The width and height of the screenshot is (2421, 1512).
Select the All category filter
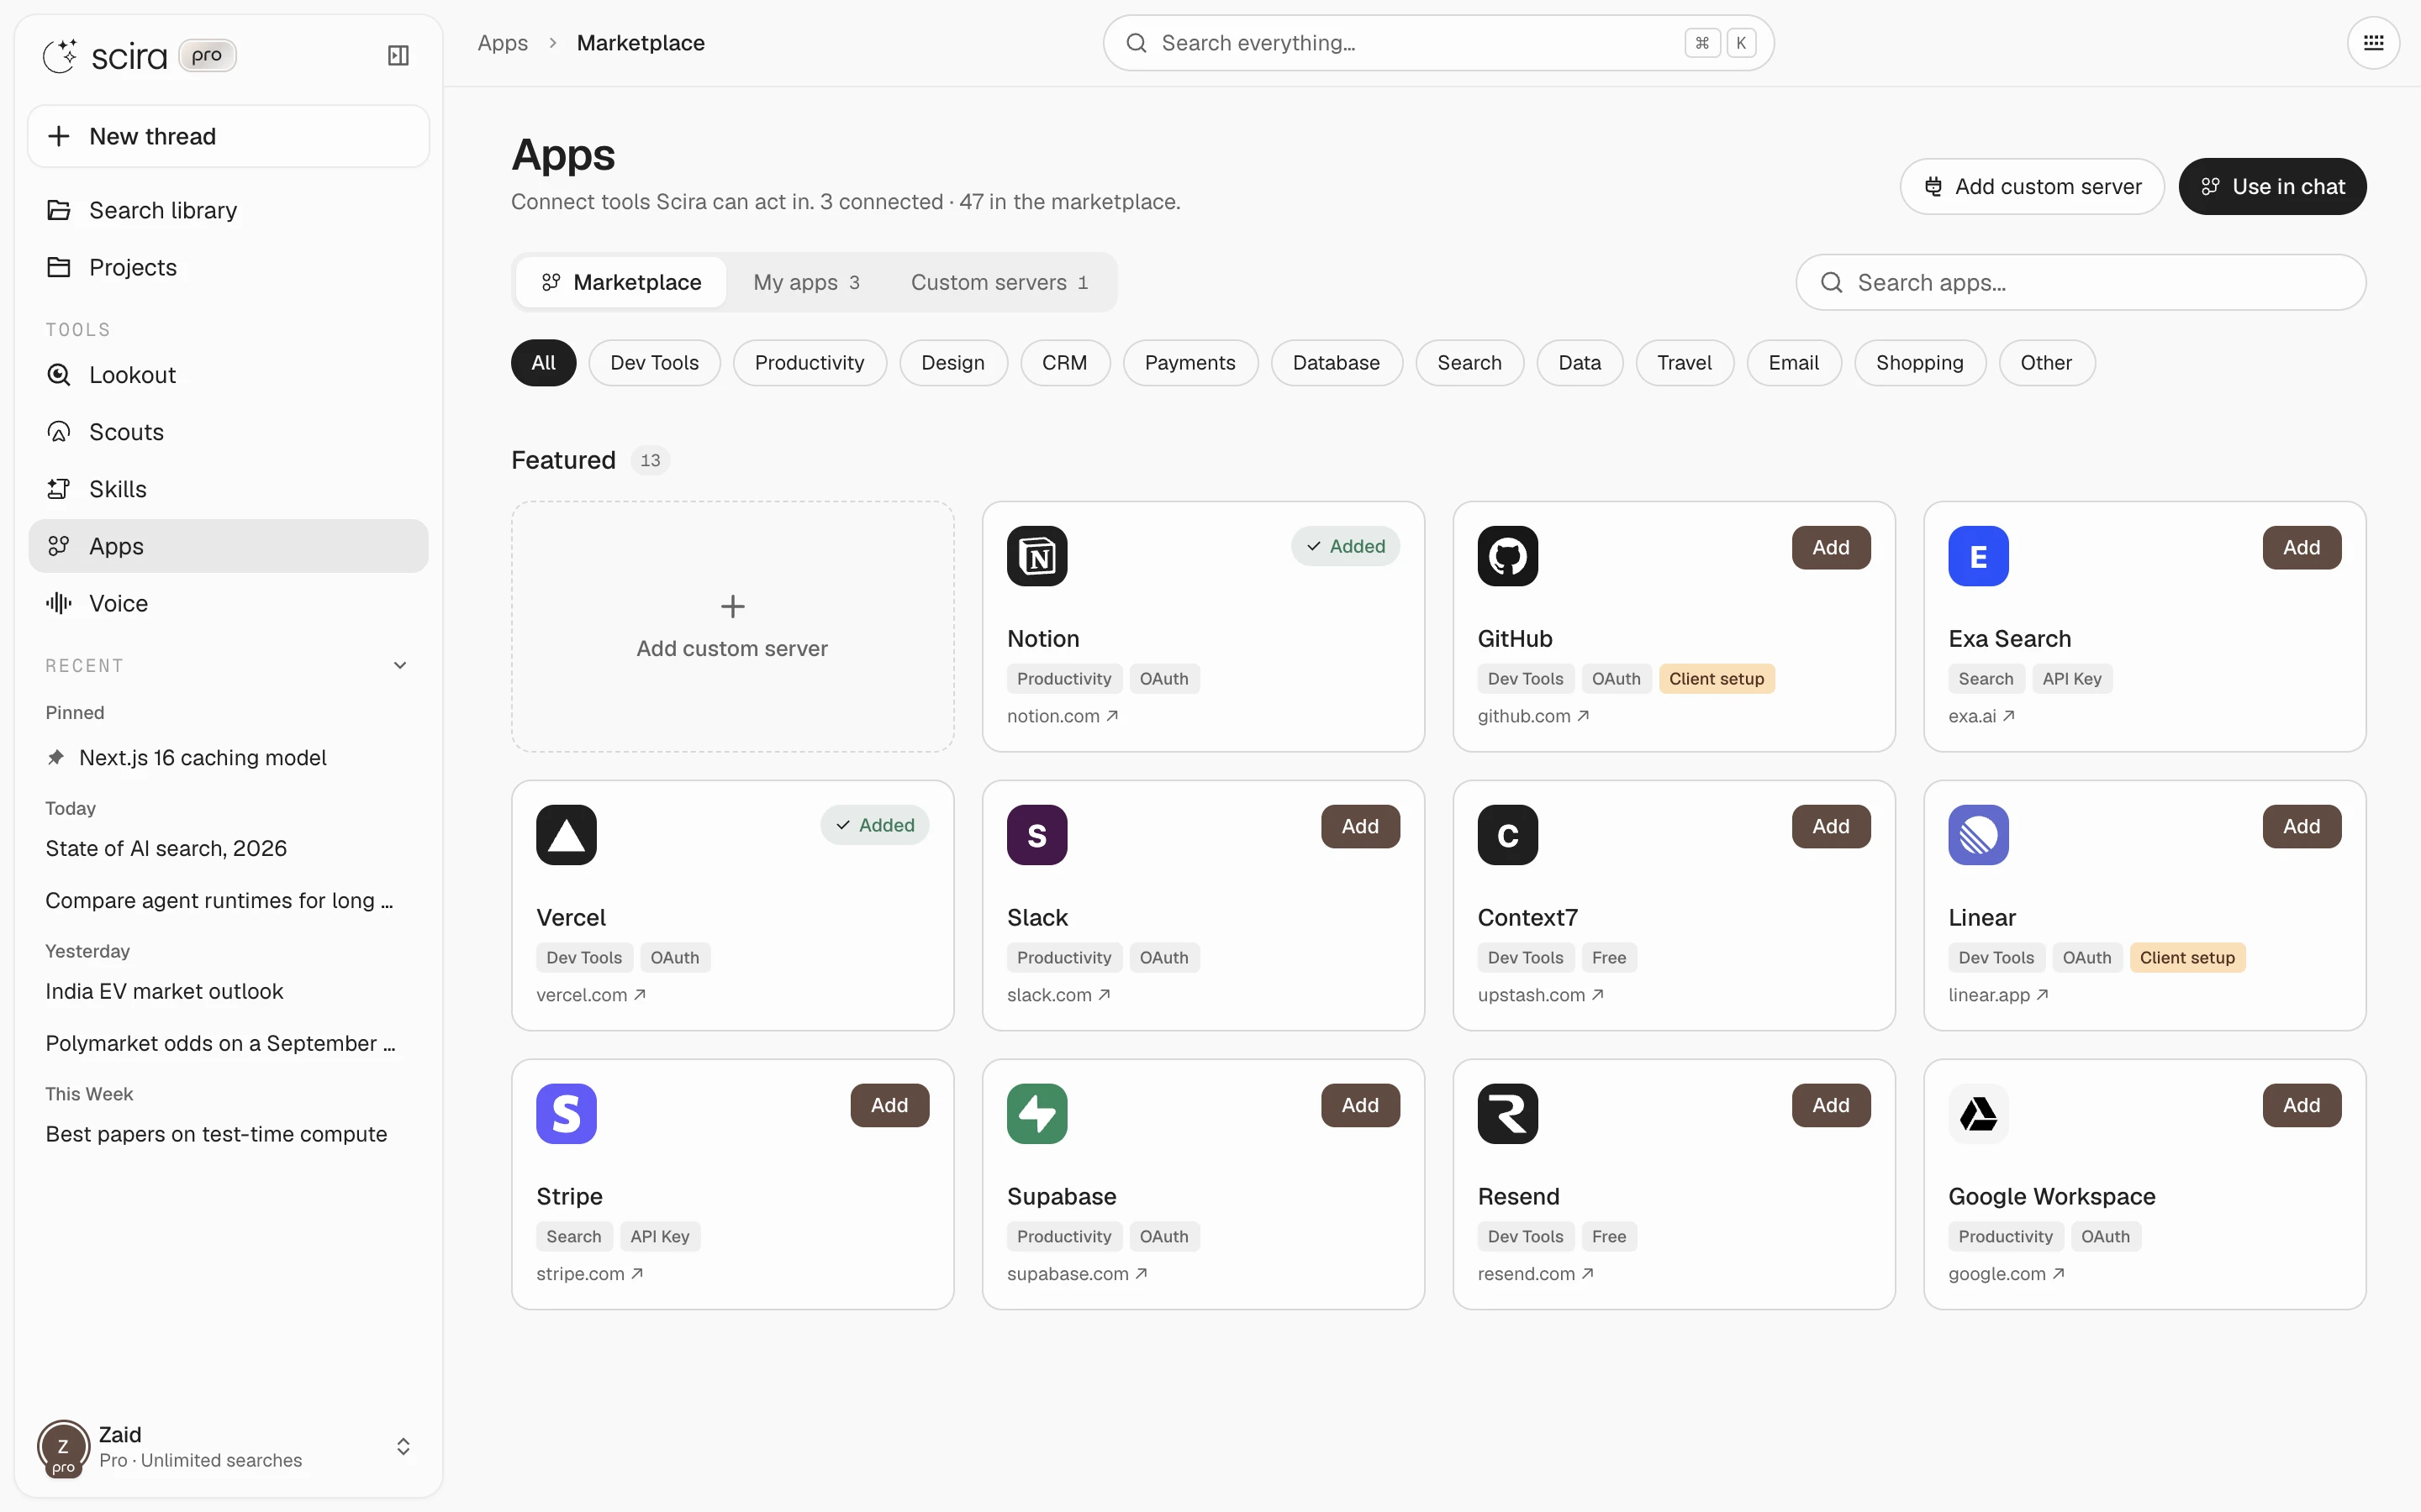pyautogui.click(x=543, y=363)
